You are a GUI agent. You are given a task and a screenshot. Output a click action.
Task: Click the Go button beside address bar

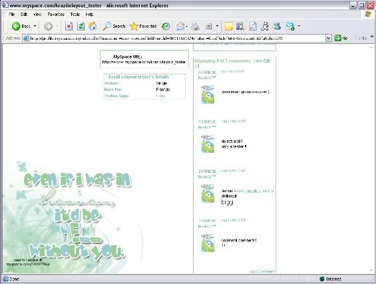[x=341, y=38]
